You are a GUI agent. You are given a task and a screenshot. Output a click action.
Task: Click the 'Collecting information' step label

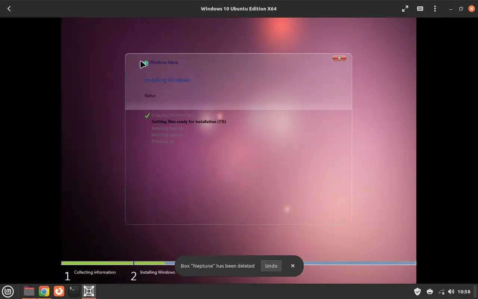[x=95, y=272]
